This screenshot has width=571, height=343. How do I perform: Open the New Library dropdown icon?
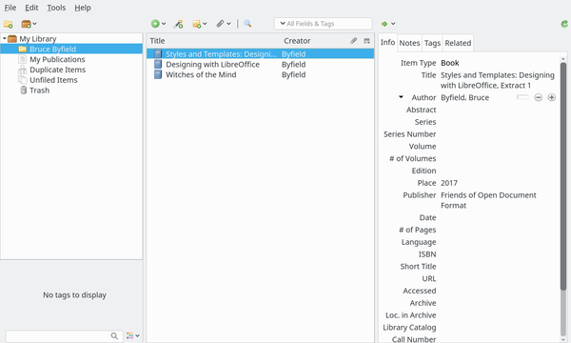point(29,24)
